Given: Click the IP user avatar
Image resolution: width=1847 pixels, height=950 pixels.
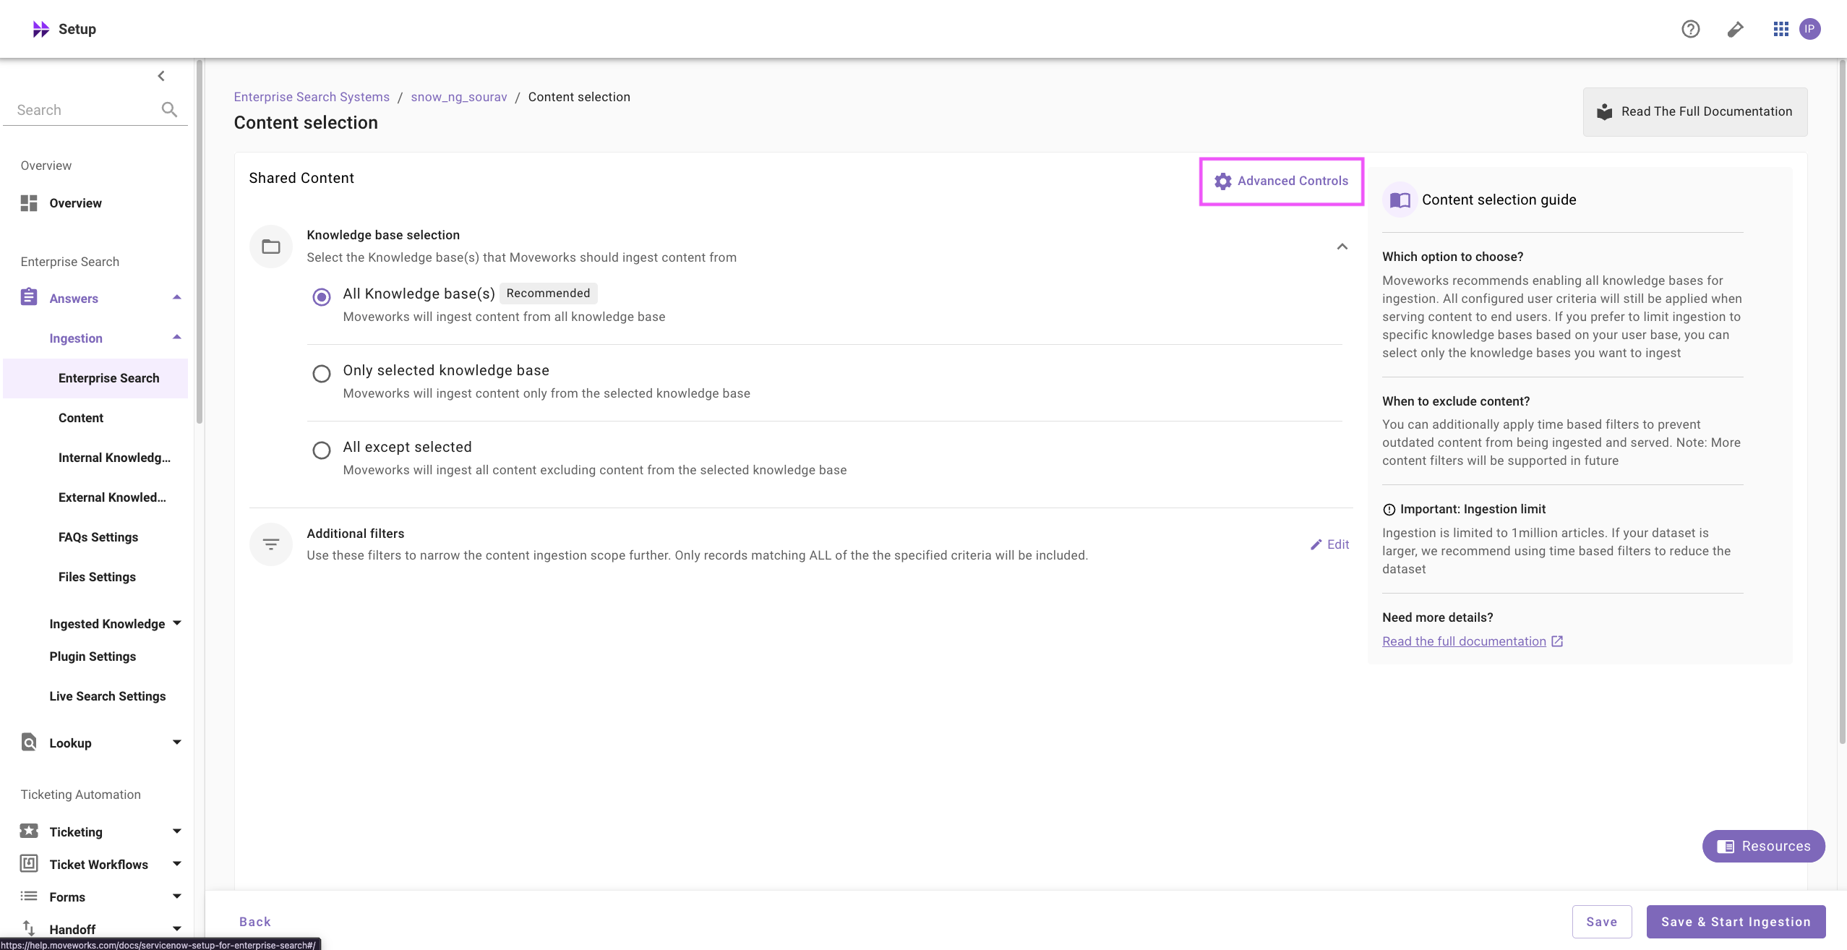Looking at the screenshot, I should (x=1809, y=29).
